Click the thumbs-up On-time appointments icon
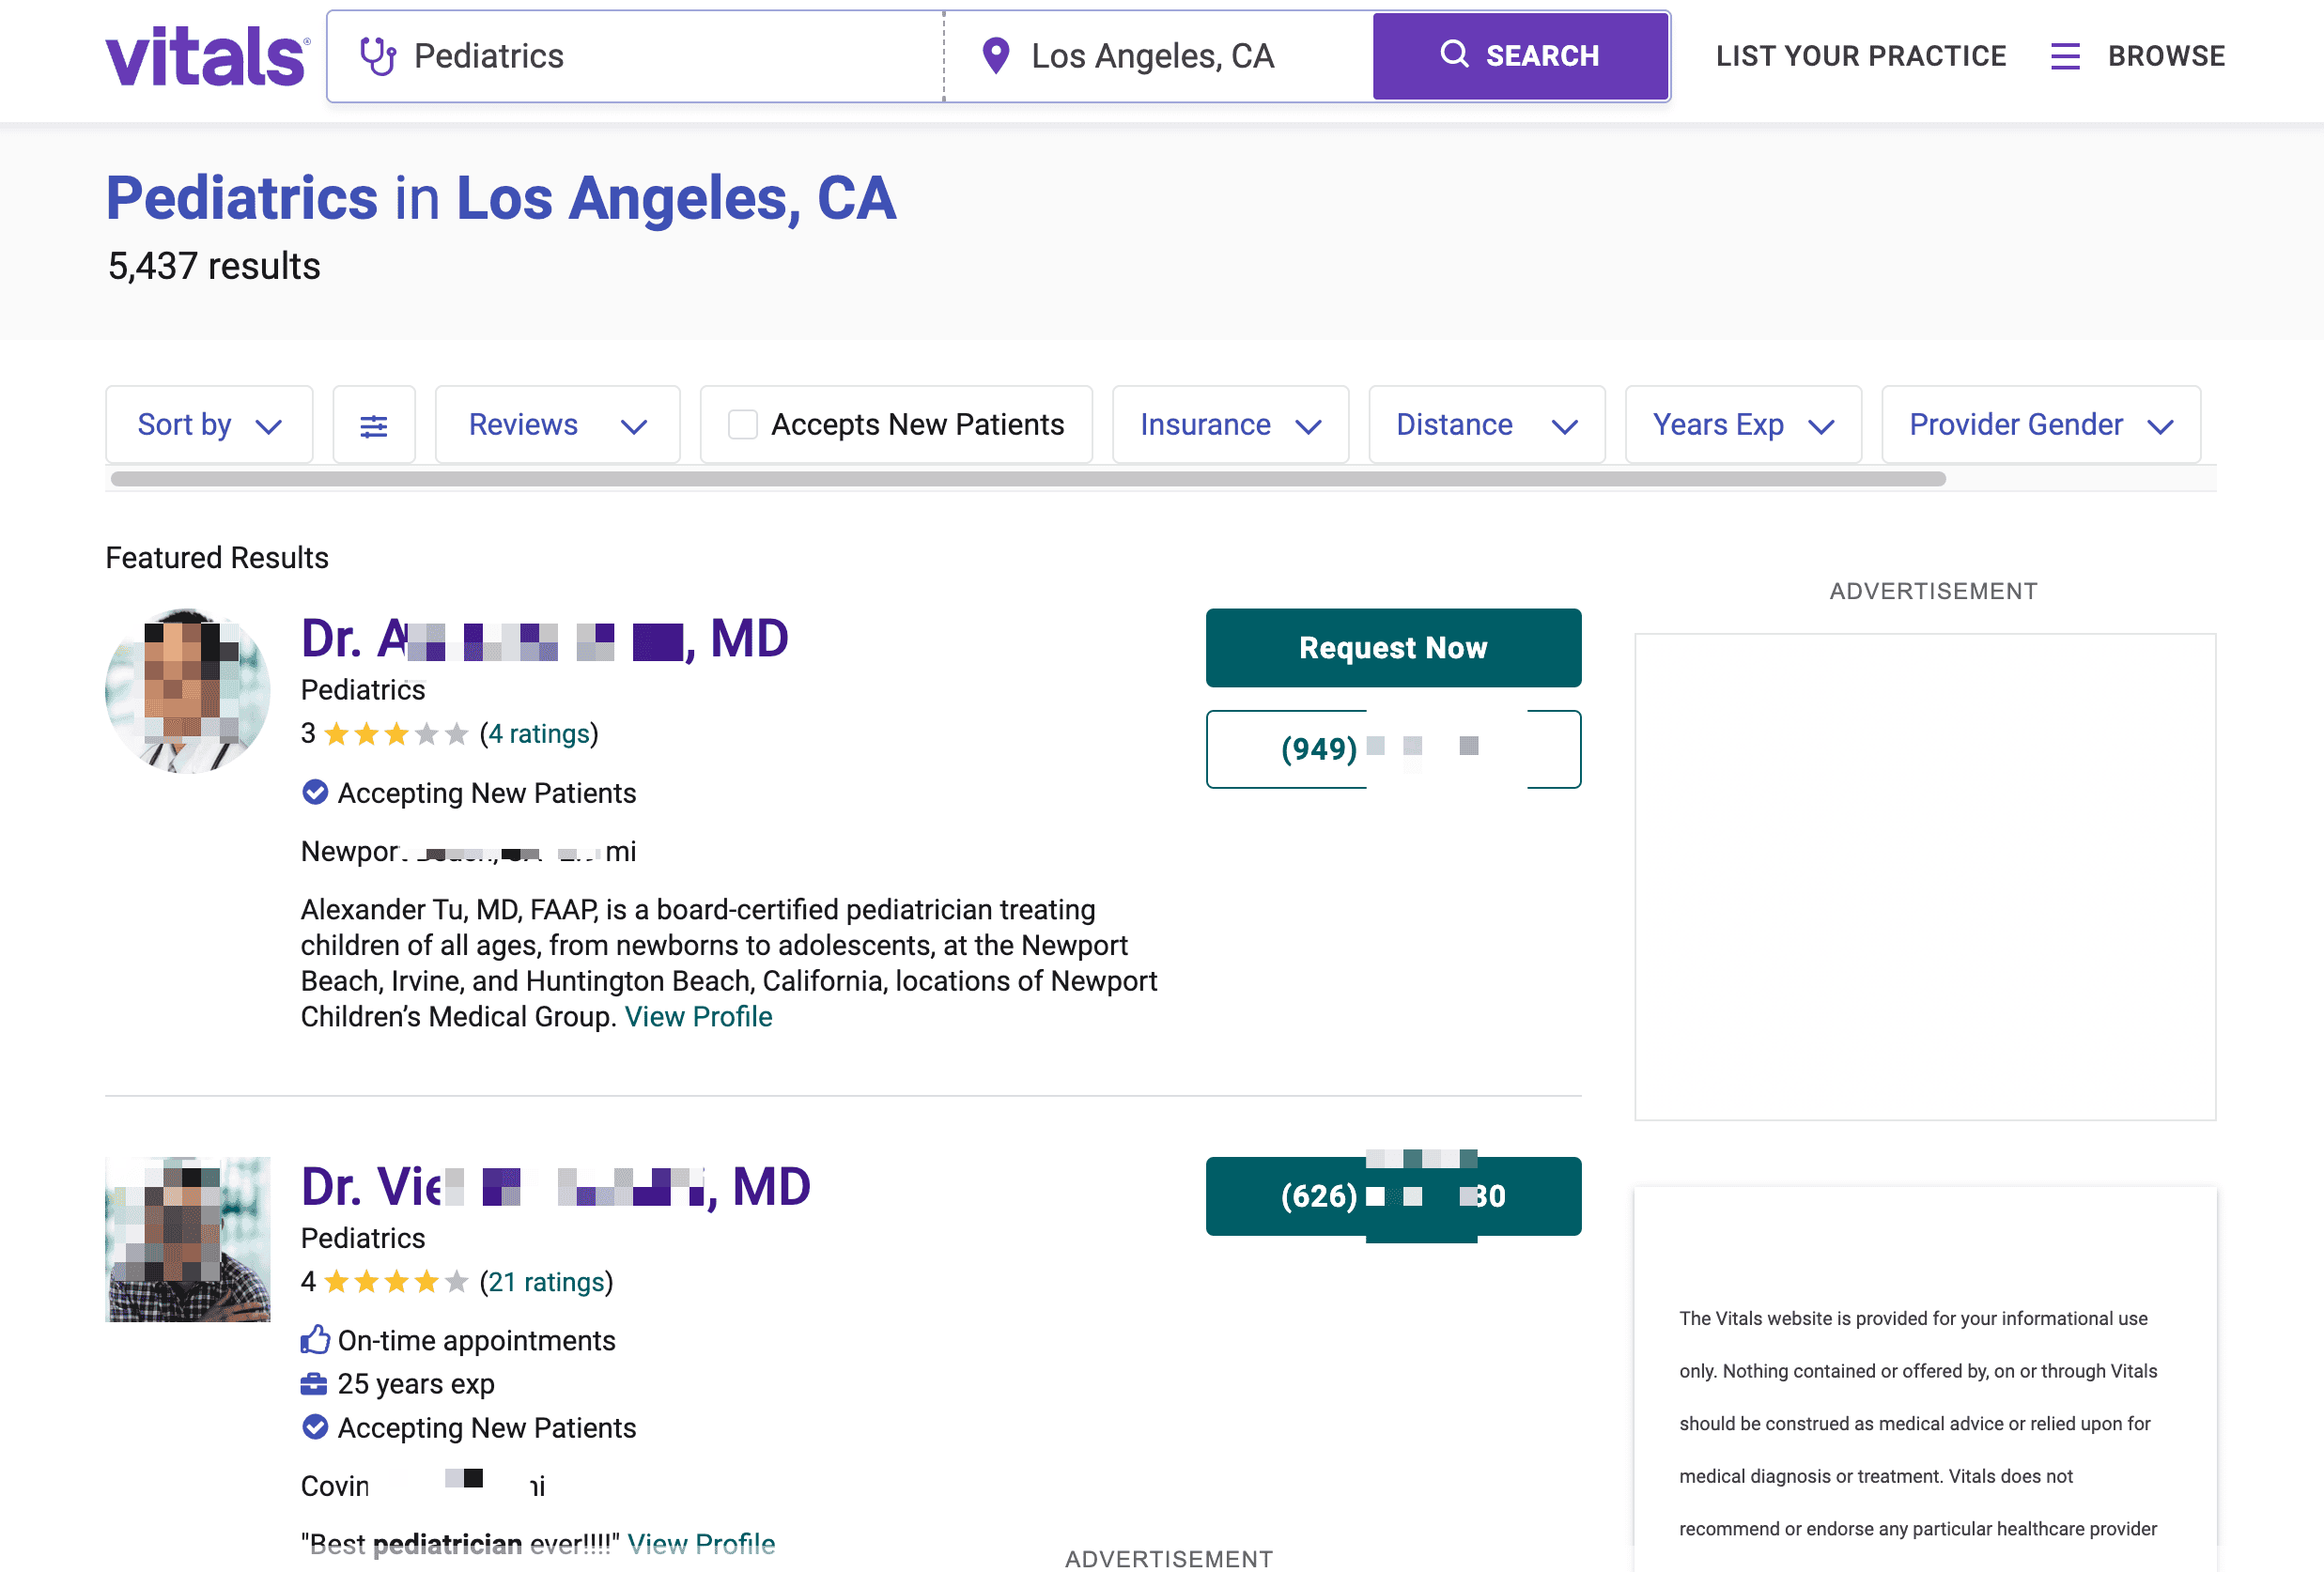This screenshot has width=2324, height=1572. coord(315,1339)
